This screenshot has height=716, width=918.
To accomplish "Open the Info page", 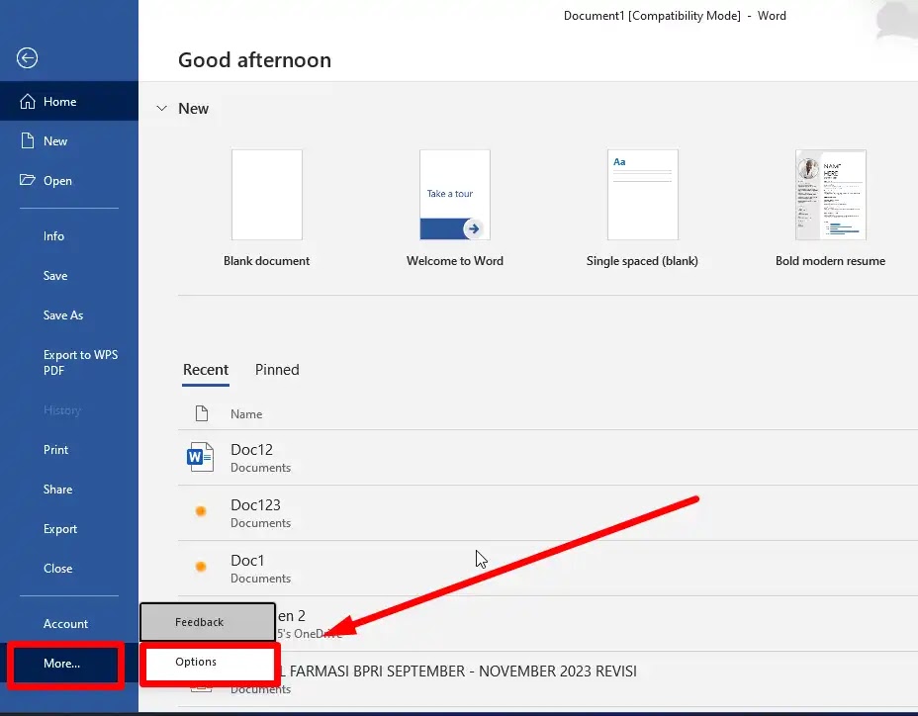I will [x=53, y=236].
